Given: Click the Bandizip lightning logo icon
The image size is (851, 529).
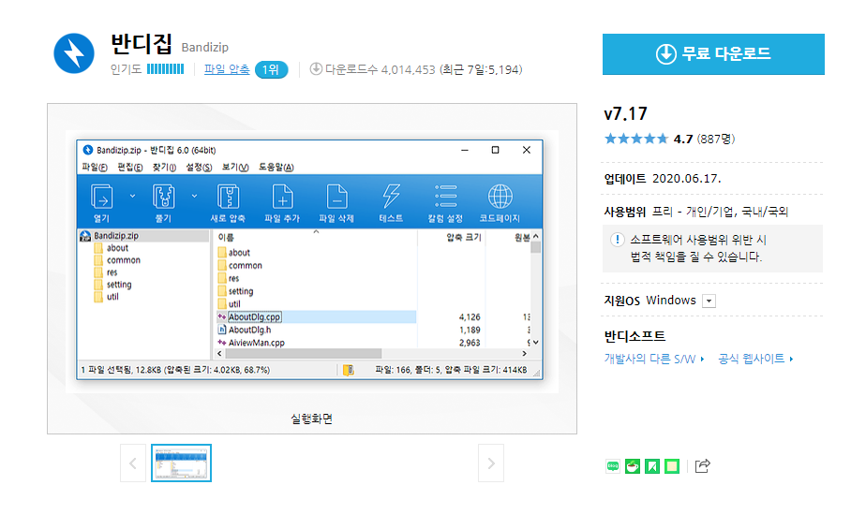Looking at the screenshot, I should [74, 53].
